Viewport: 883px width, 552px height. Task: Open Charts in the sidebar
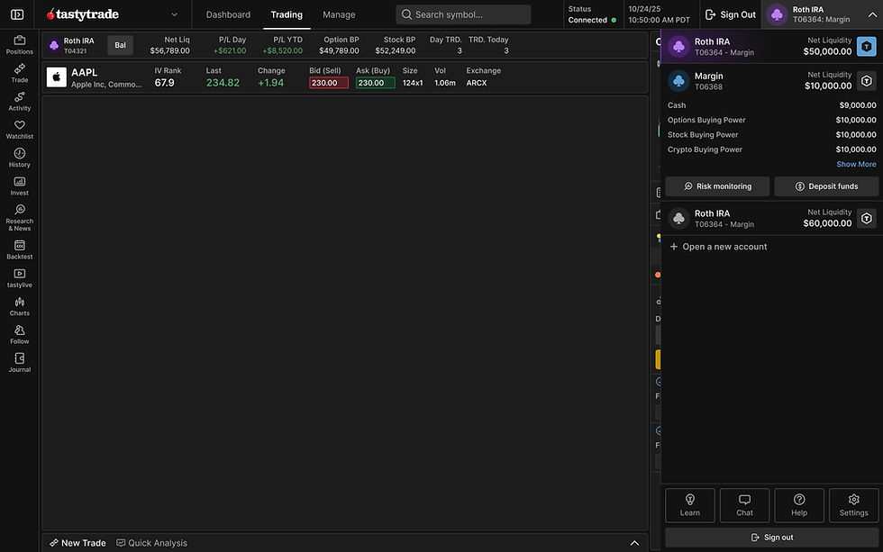20,306
